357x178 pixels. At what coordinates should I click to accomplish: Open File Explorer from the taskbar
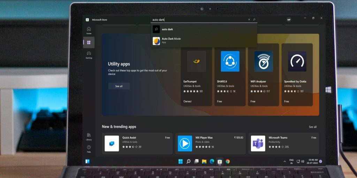[x=204, y=161]
